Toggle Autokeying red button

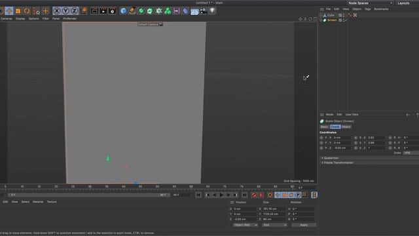(261, 195)
